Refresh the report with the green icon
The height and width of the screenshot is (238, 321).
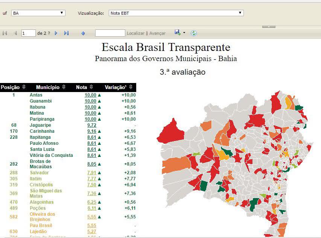pos(193,33)
